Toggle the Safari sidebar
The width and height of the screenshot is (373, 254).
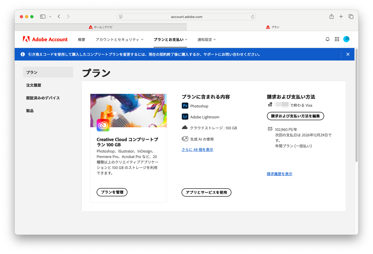pyautogui.click(x=43, y=17)
